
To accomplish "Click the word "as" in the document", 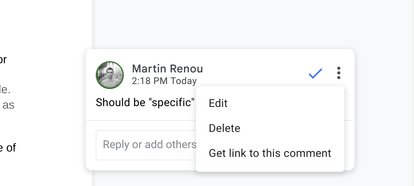I will tap(8, 105).
